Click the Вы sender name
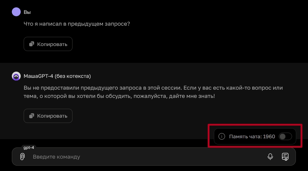The height and width of the screenshot is (171, 308). (27, 12)
